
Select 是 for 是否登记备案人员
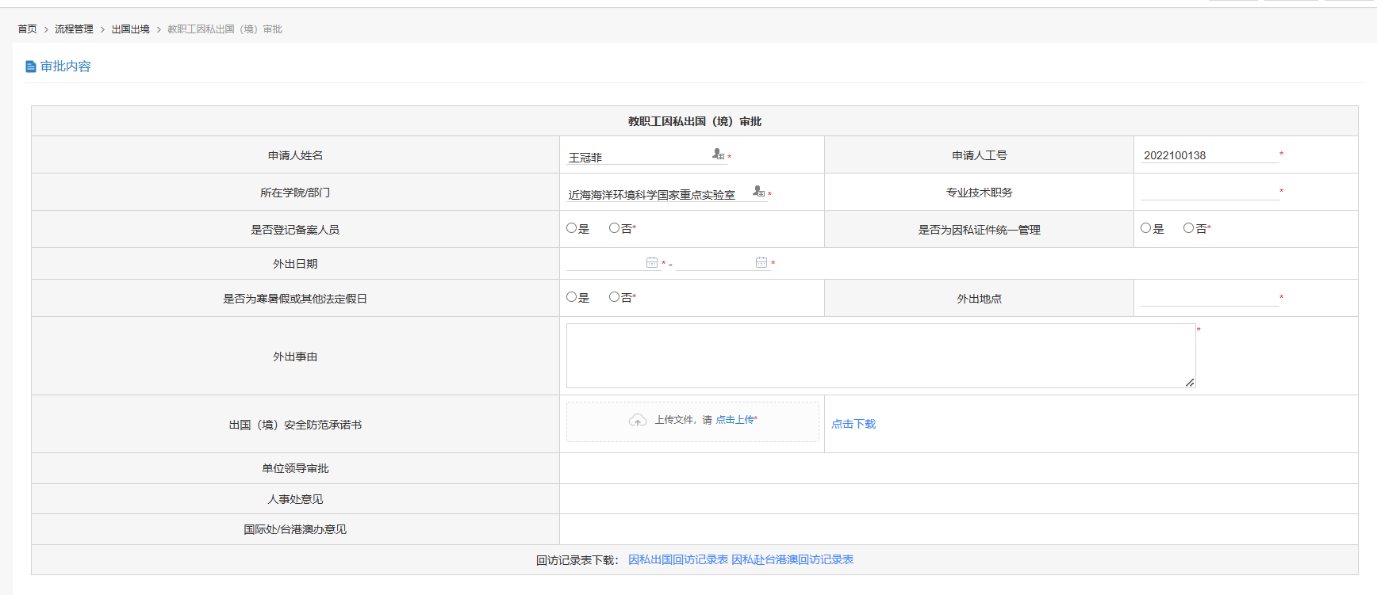[x=571, y=228]
